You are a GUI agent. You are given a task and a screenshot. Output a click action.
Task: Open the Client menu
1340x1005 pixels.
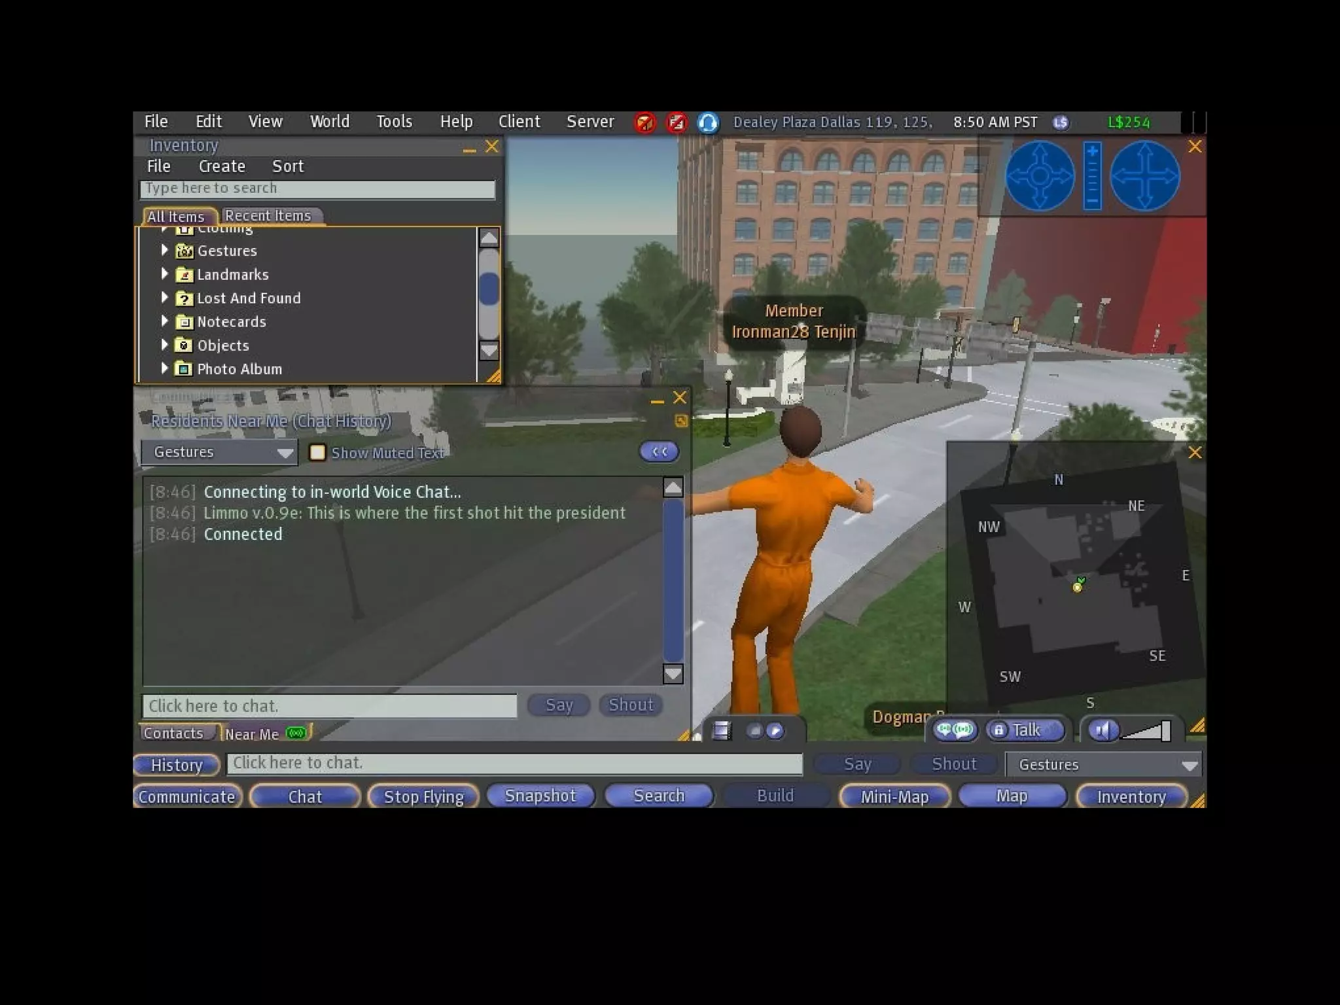click(520, 122)
